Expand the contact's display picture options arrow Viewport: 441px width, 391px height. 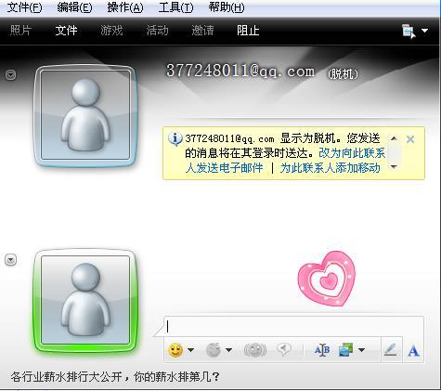(11, 75)
